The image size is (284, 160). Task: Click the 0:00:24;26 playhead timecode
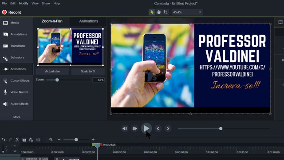pyautogui.click(x=109, y=145)
